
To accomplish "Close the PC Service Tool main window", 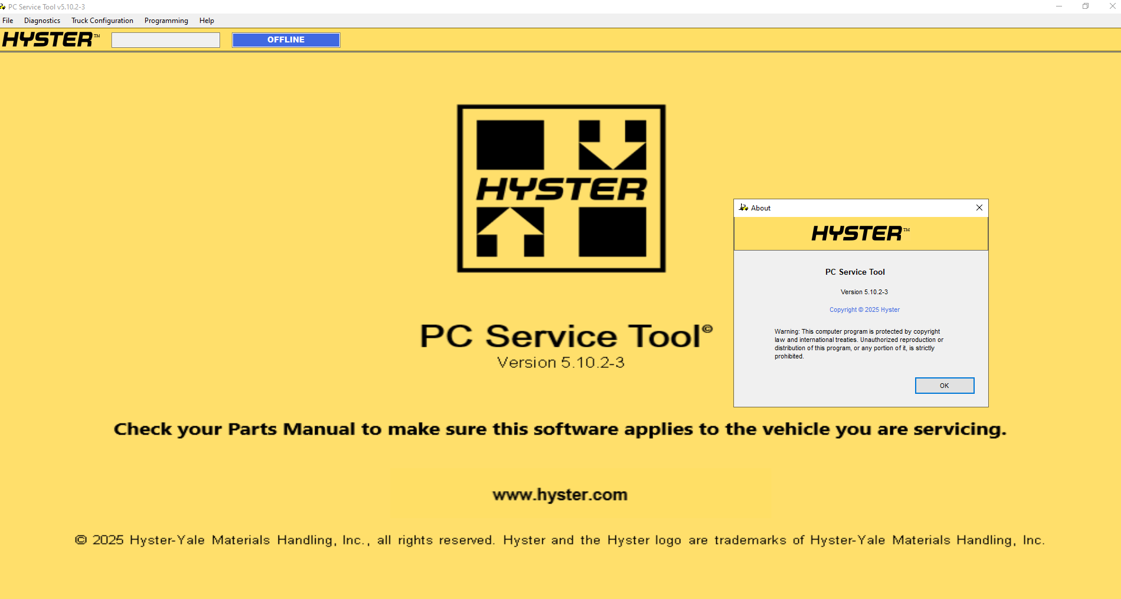I will click(x=1112, y=6).
